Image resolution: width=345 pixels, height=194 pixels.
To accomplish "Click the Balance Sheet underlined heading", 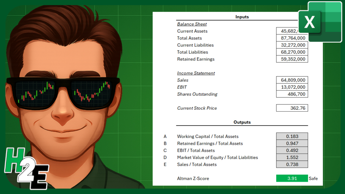I will [192, 24].
